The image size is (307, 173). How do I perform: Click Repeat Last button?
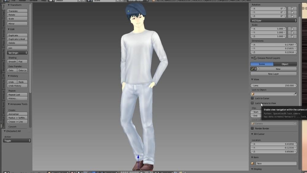[x=17, y=94]
